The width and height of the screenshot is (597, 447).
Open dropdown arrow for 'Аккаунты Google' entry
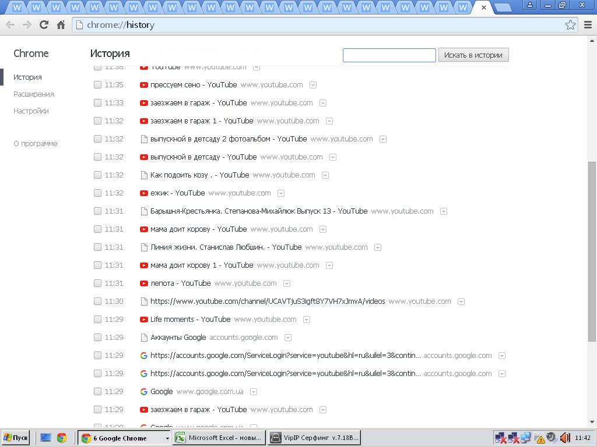pyautogui.click(x=288, y=338)
